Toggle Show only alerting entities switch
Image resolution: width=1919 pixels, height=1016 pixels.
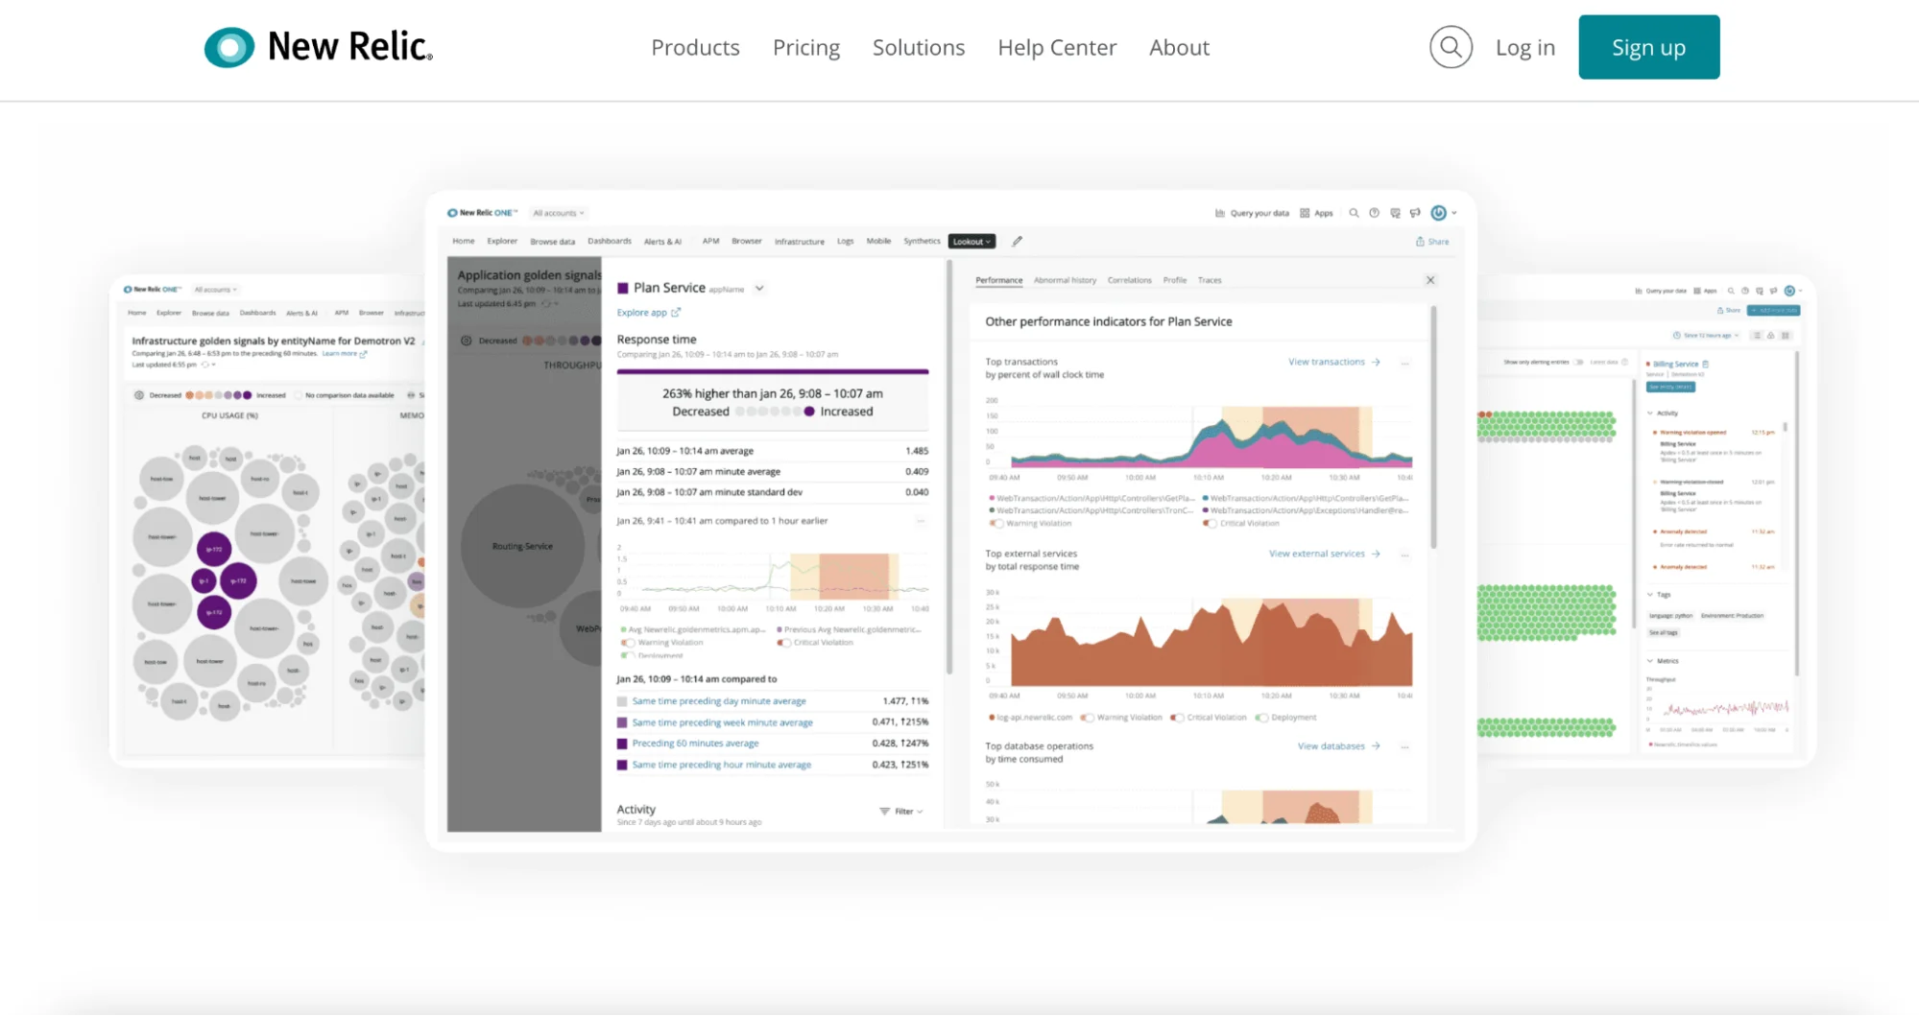[x=1579, y=362]
